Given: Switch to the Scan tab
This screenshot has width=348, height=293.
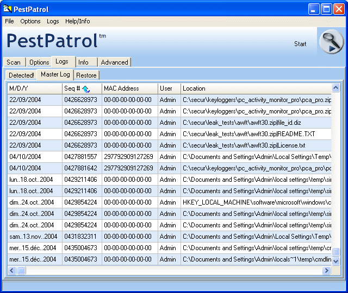Looking at the screenshot, I should 14,62.
